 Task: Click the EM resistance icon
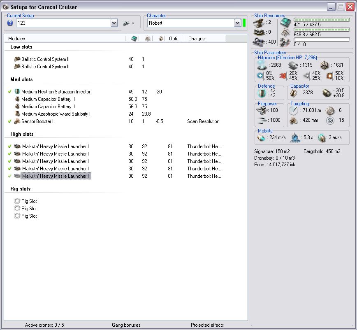pyautogui.click(x=260, y=75)
